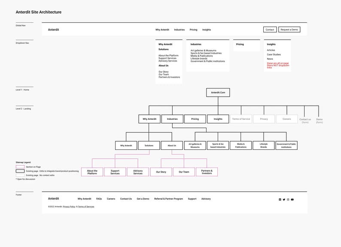Screen dimensions: 341x247
Task: Select Government & Public institutions in dropdown list
Action: click(208, 61)
